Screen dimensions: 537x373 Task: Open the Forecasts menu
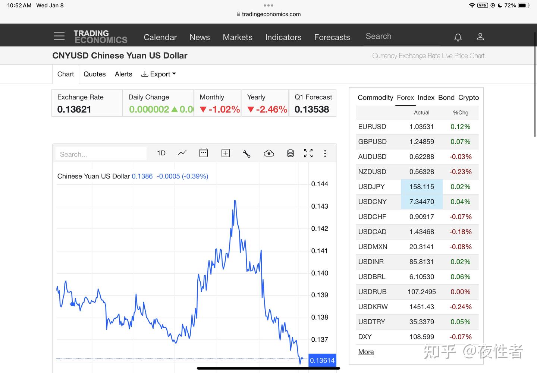click(332, 37)
